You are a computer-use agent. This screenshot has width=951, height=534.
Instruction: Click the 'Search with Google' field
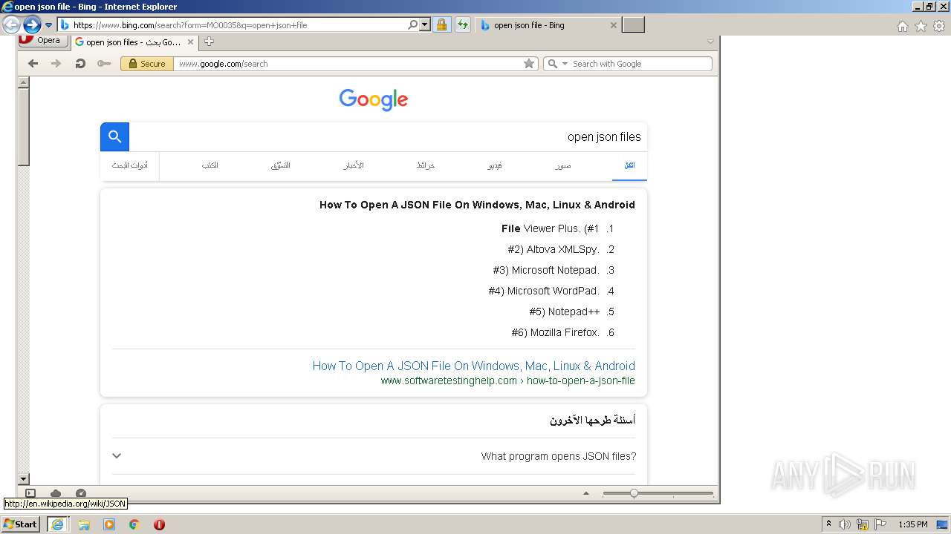coord(640,64)
